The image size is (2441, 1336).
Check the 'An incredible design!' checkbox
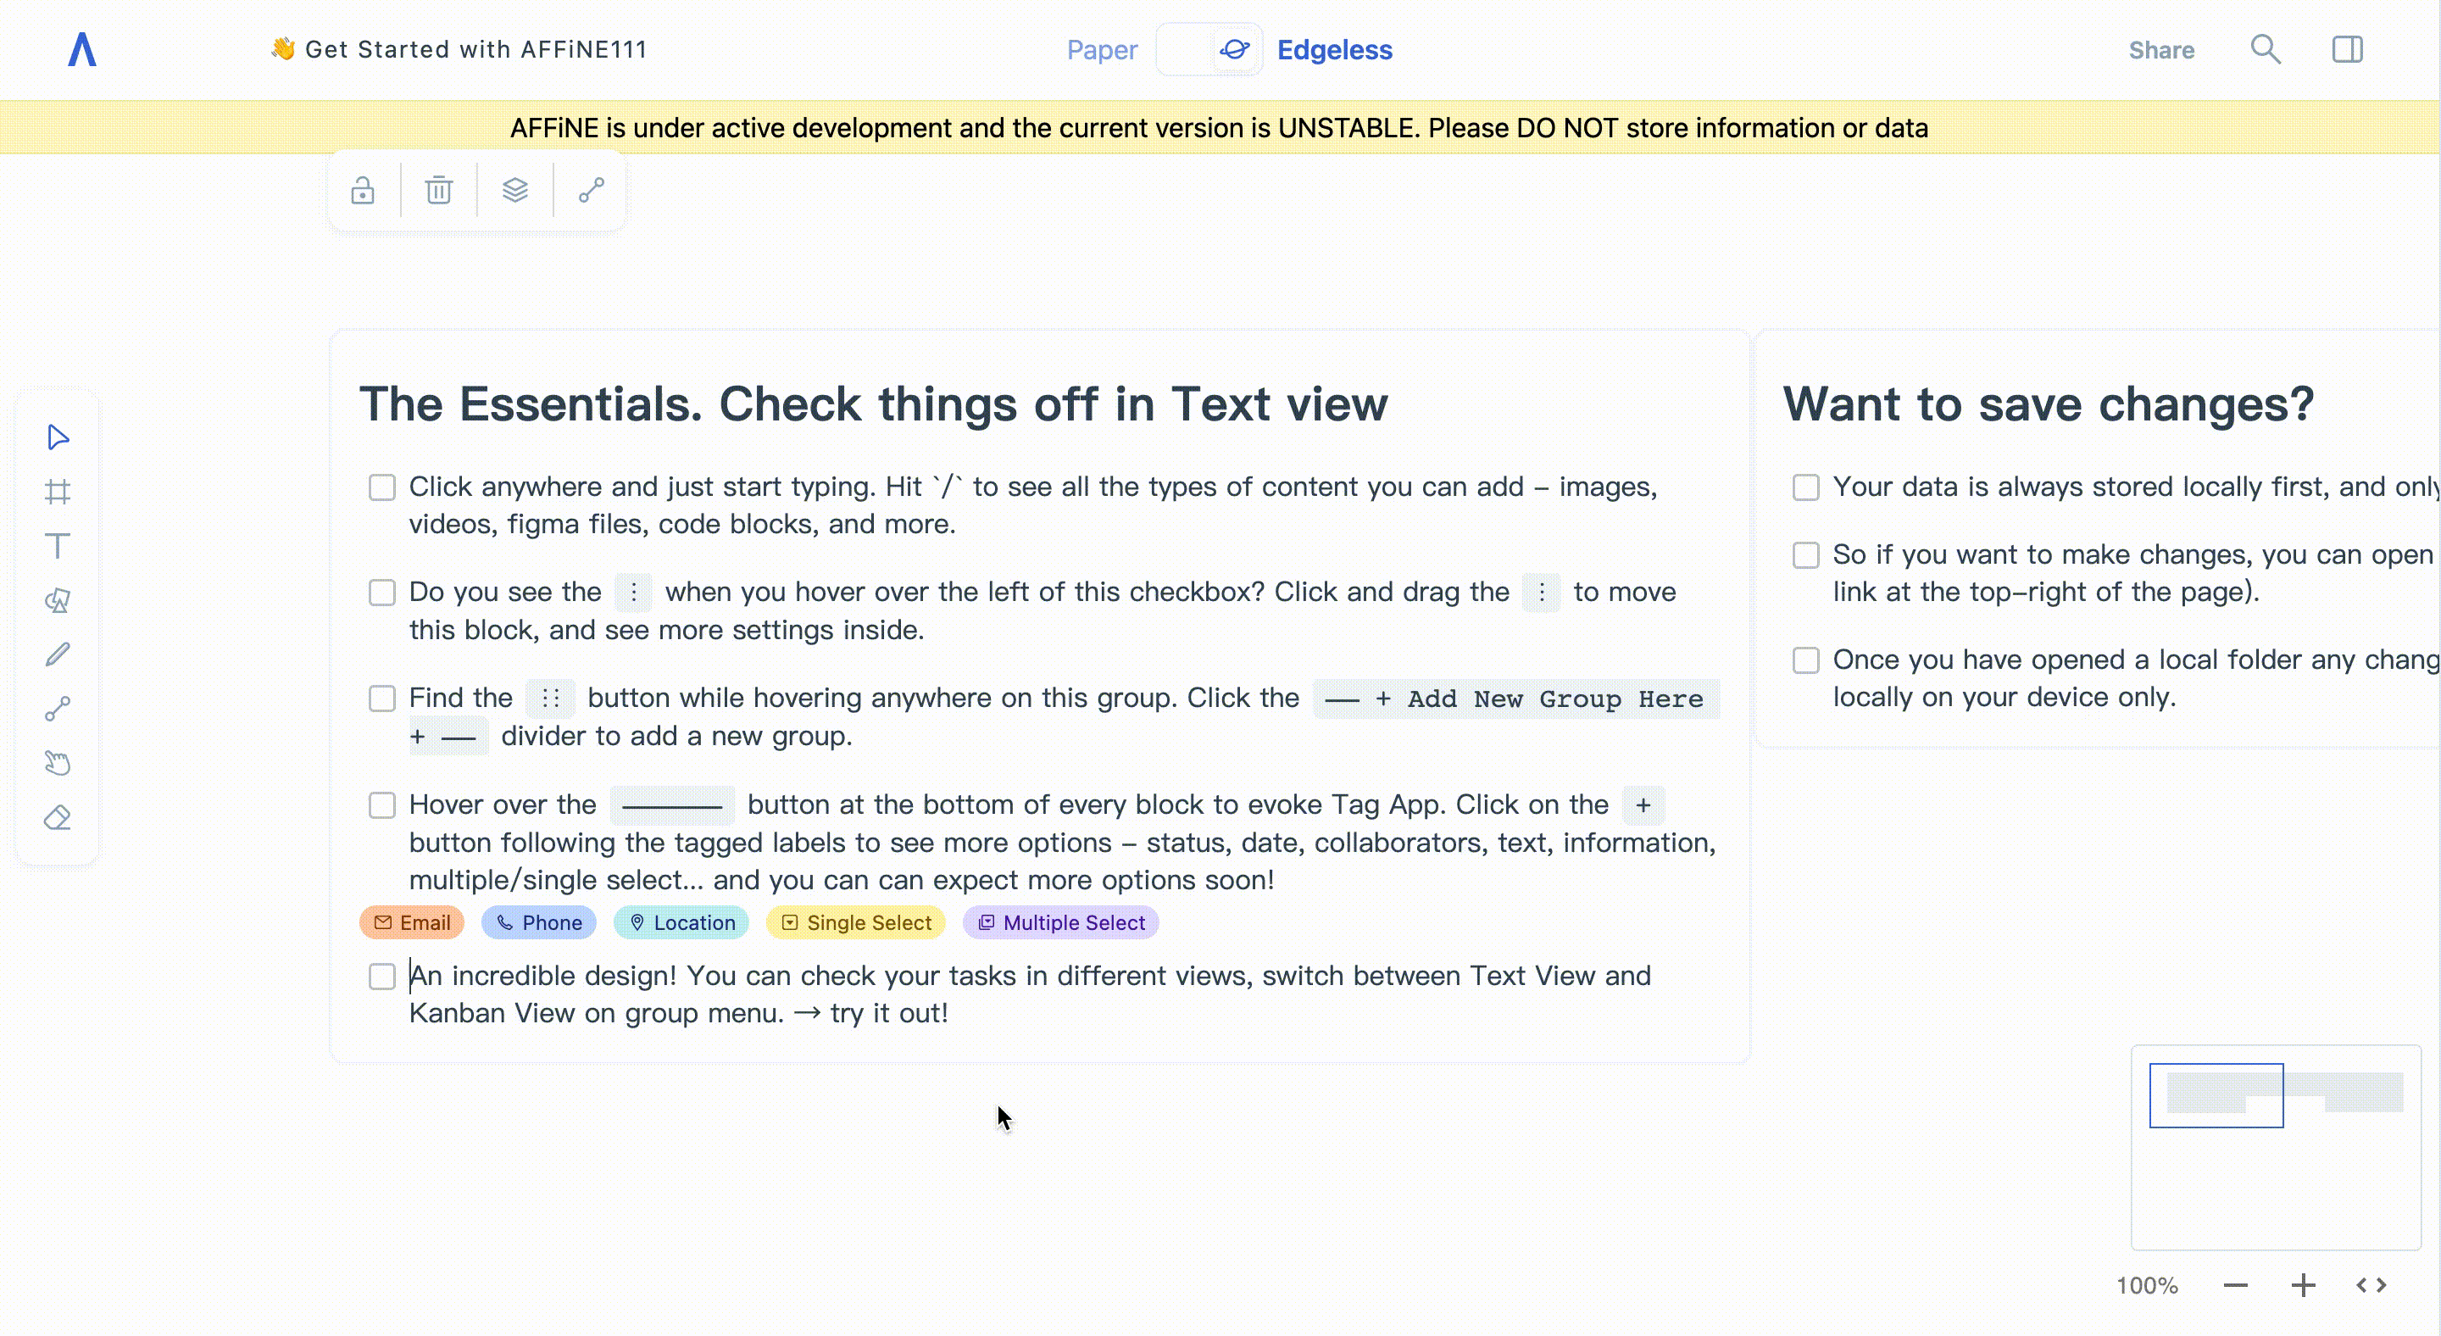[382, 976]
